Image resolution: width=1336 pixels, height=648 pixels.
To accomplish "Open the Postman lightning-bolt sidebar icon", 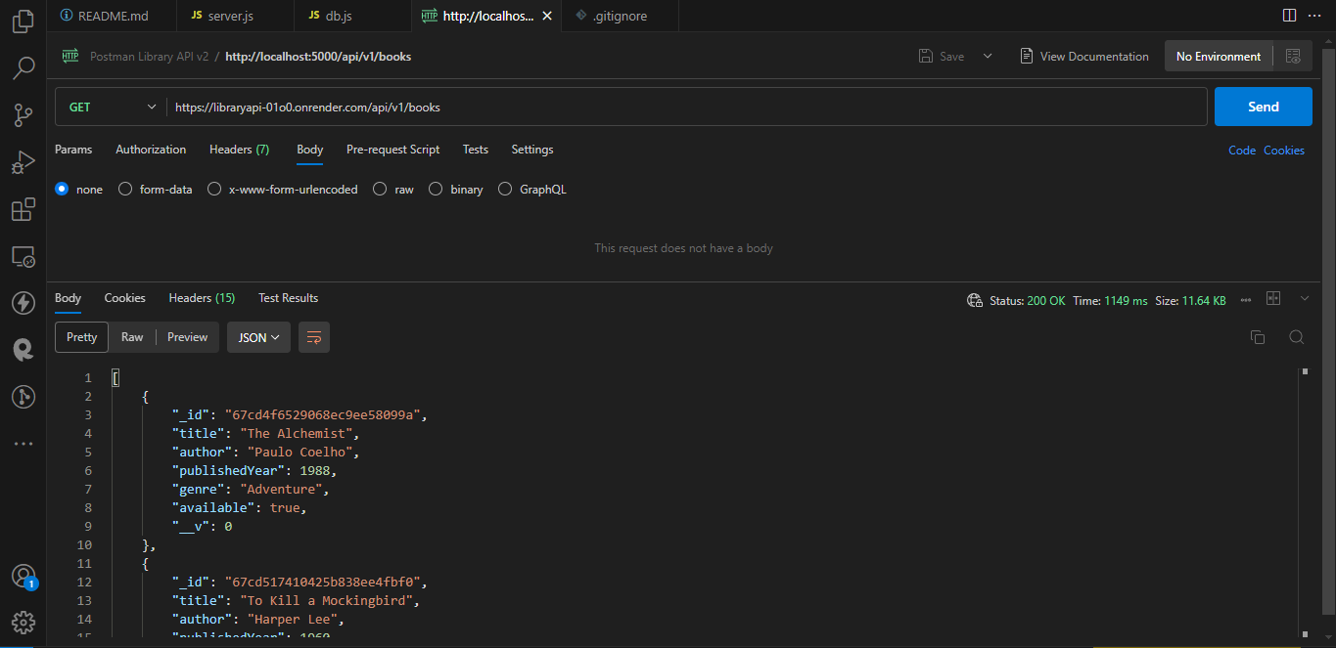I will pos(23,303).
